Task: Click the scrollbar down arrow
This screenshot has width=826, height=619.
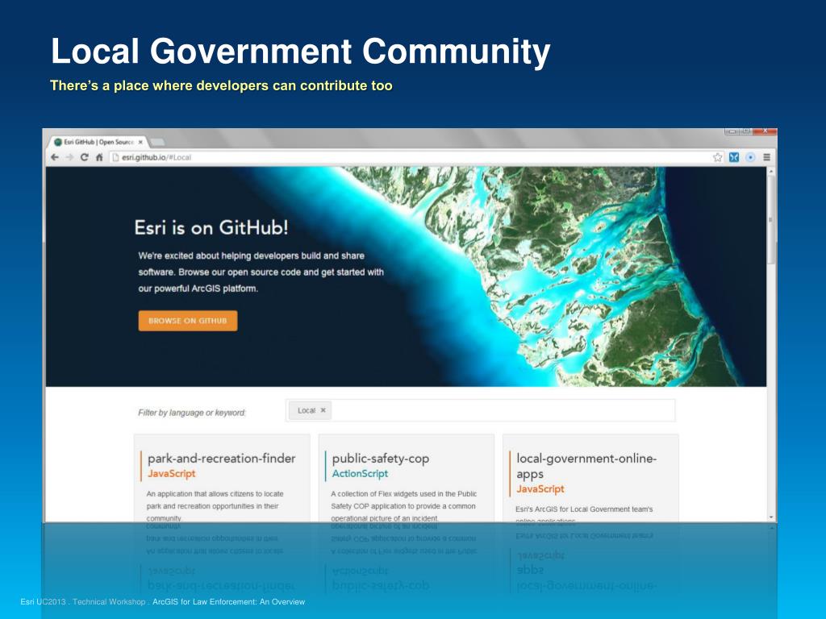Action: (771, 517)
